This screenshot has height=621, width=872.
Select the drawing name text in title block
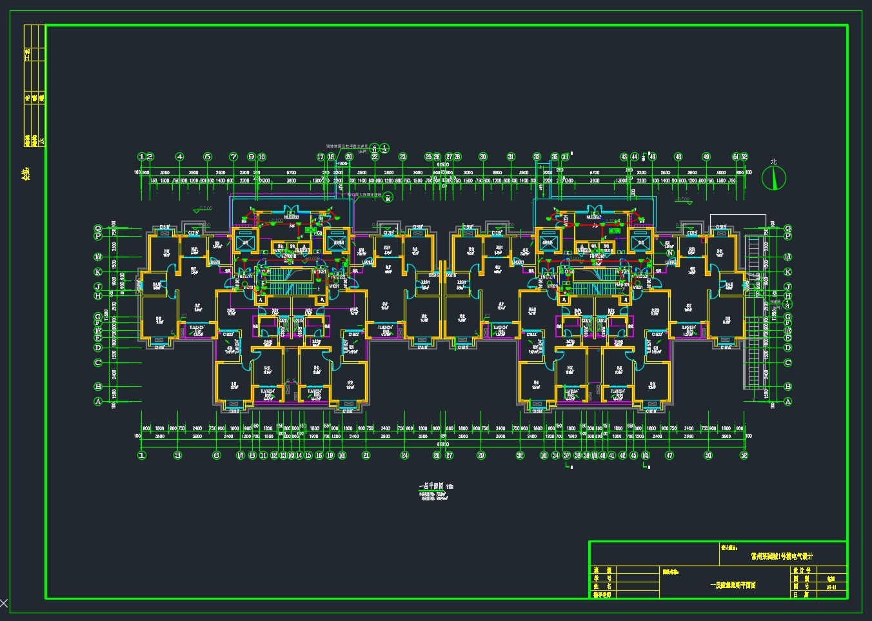732,586
